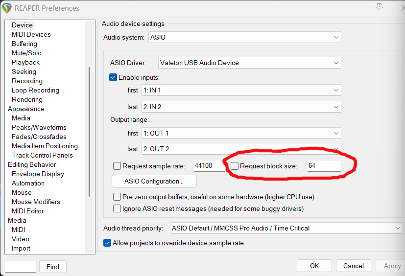
Task: Select Device in preferences tree
Action: point(22,25)
